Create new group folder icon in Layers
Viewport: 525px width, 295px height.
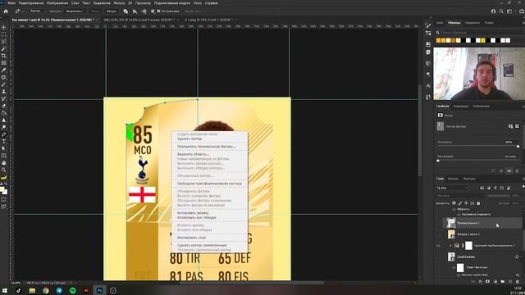(503, 282)
